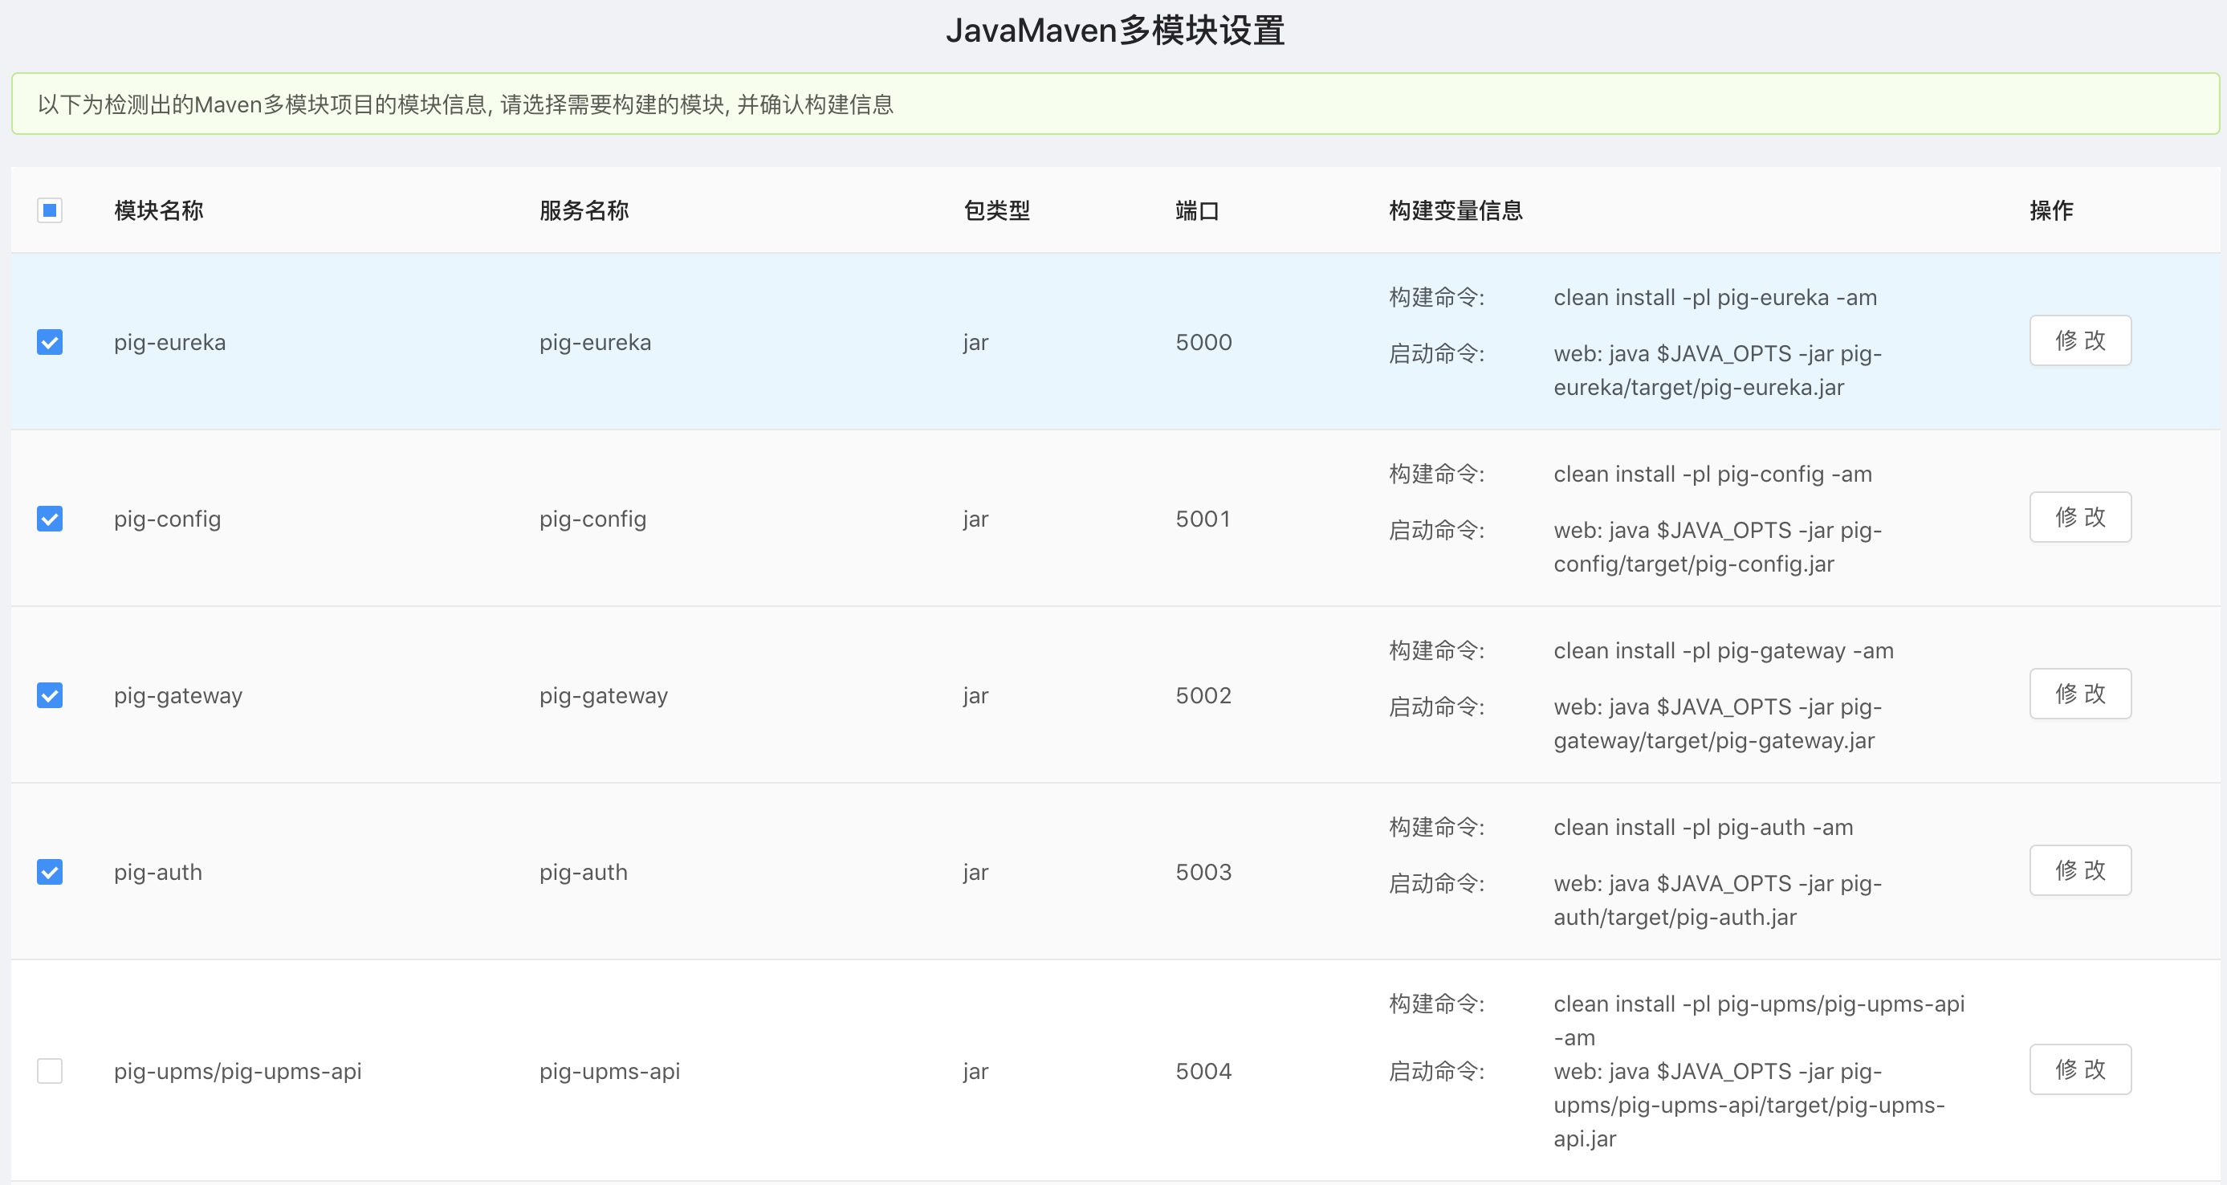Click 修改 button for pig-config row
This screenshot has height=1185, width=2227.
[2080, 517]
